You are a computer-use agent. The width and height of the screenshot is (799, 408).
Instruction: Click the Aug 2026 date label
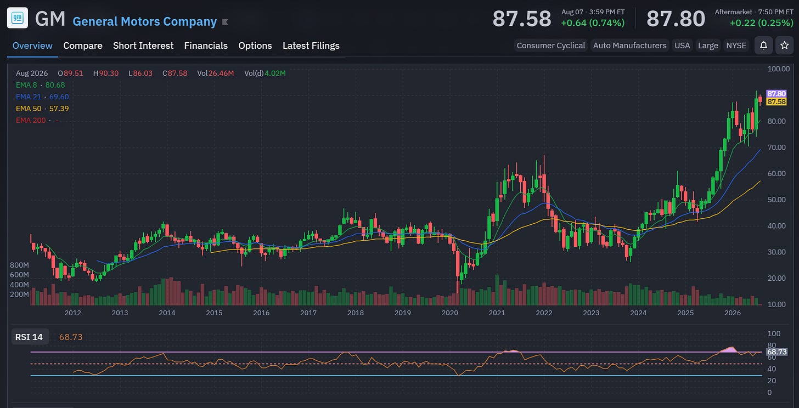(x=32, y=73)
